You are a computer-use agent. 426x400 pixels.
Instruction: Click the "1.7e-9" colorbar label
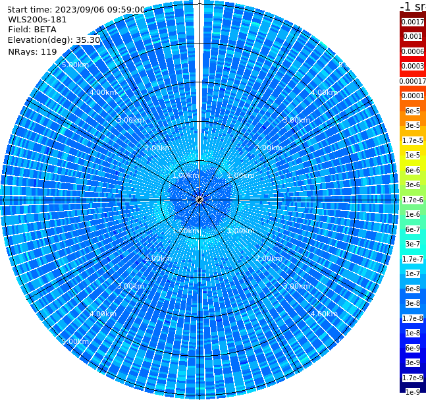pos(413,378)
